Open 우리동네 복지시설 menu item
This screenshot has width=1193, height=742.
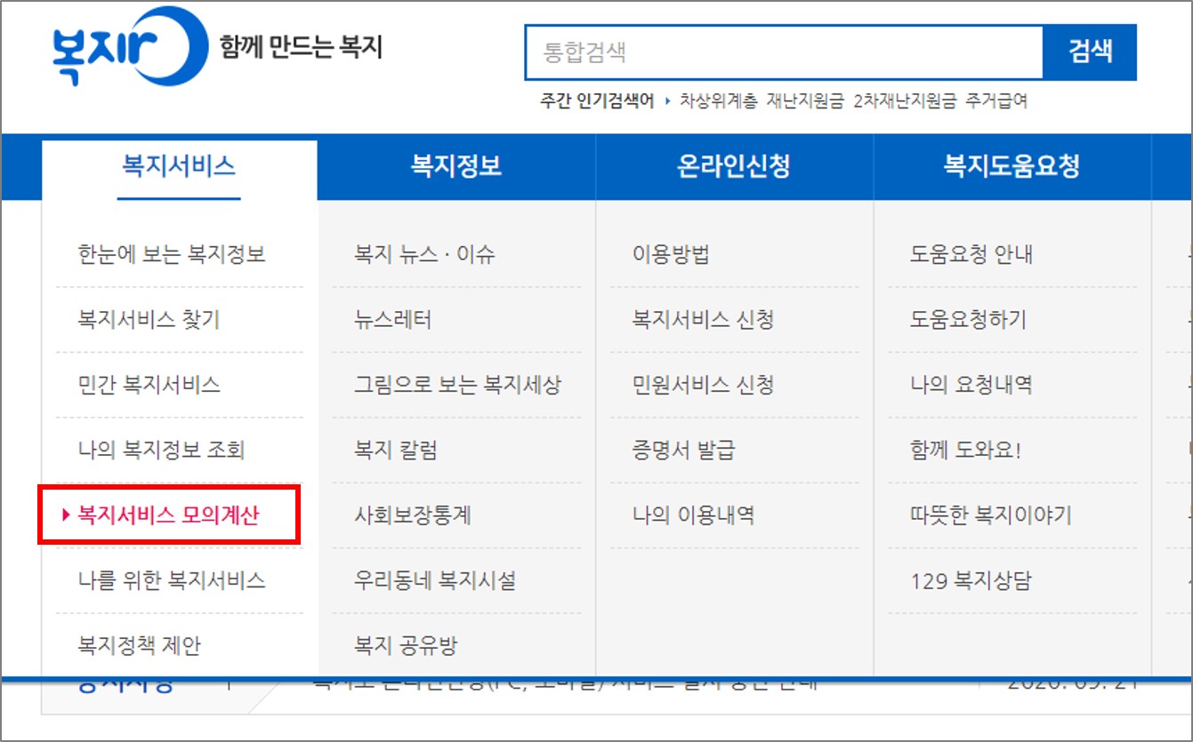pos(435,581)
